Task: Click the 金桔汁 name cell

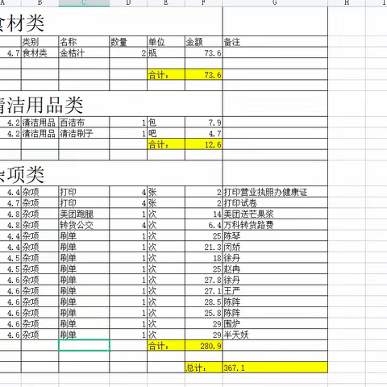Action: click(x=84, y=52)
